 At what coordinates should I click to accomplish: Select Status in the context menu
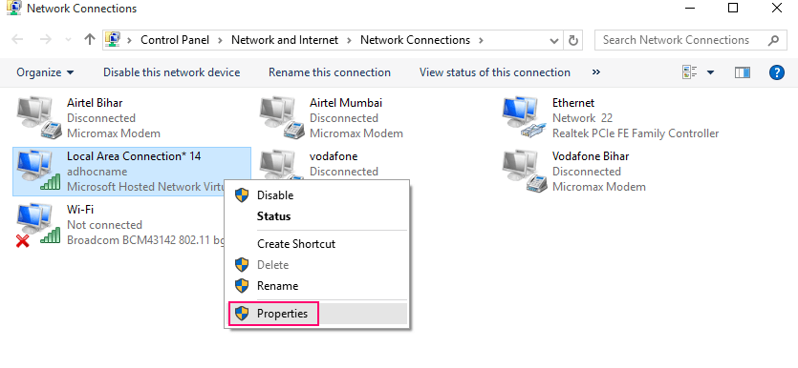pos(317,216)
